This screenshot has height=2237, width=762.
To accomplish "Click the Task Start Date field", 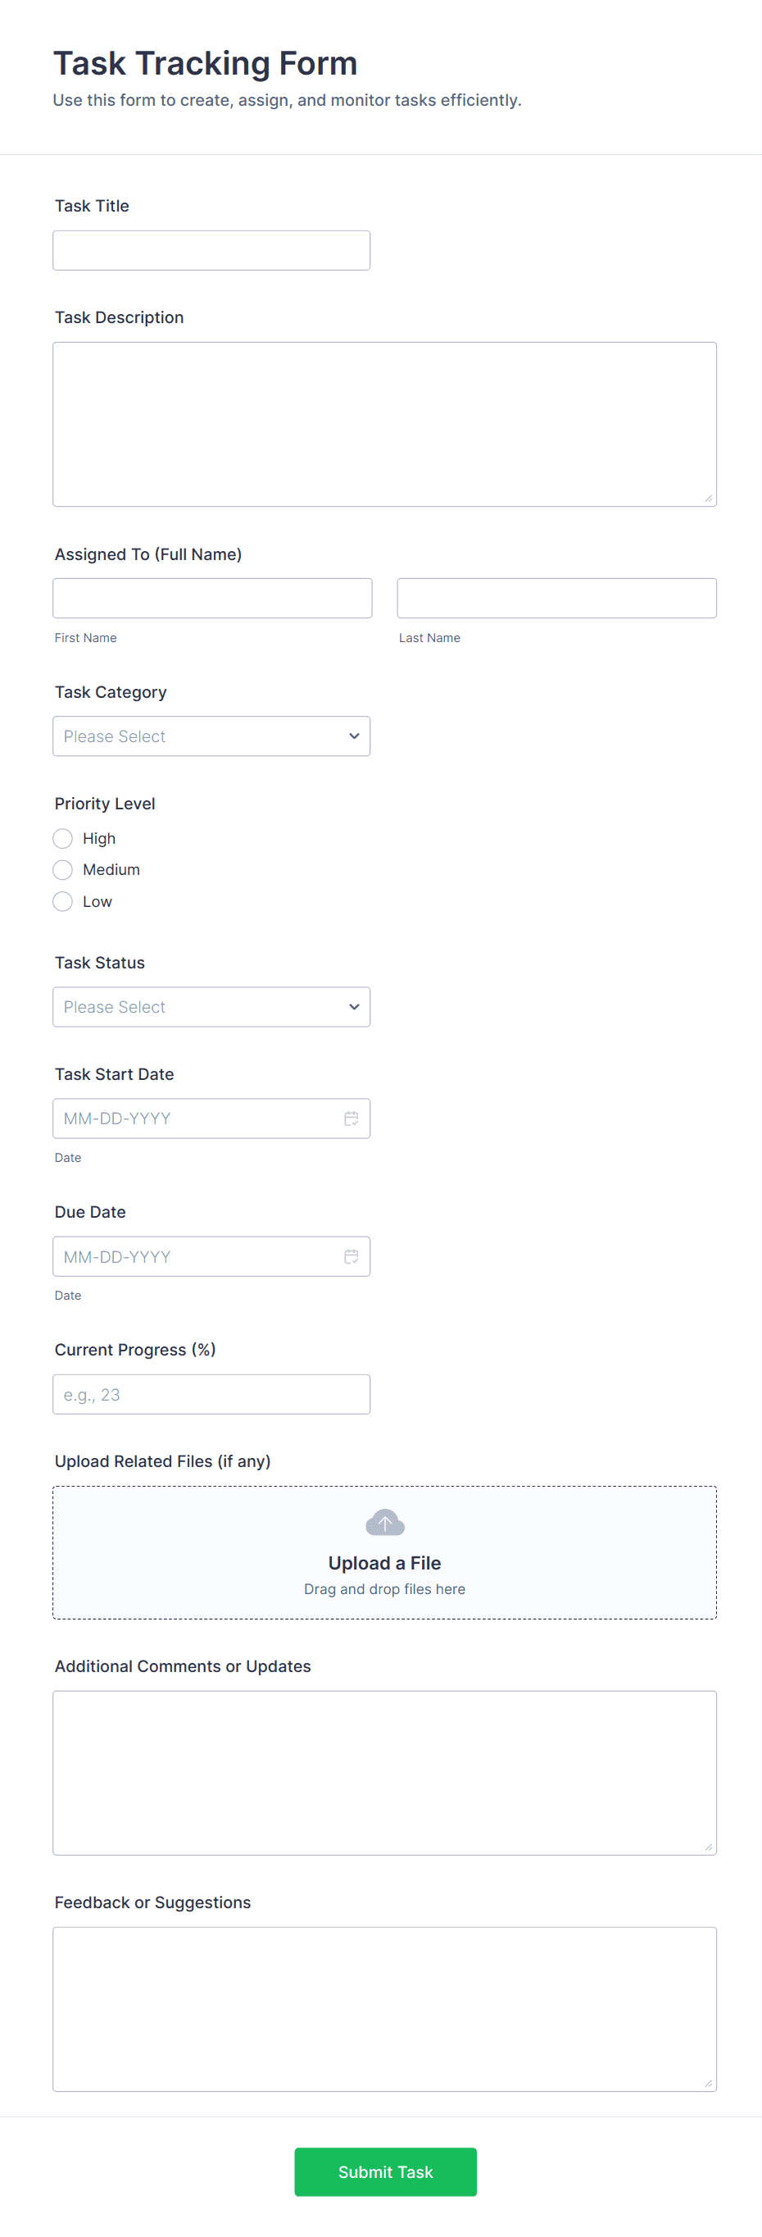I will click(x=195, y=1118).
